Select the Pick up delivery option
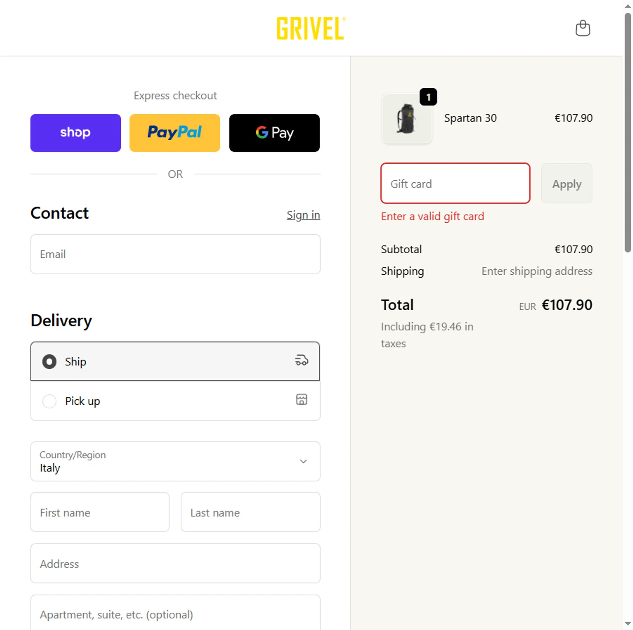The height and width of the screenshot is (630, 633). coord(175,401)
